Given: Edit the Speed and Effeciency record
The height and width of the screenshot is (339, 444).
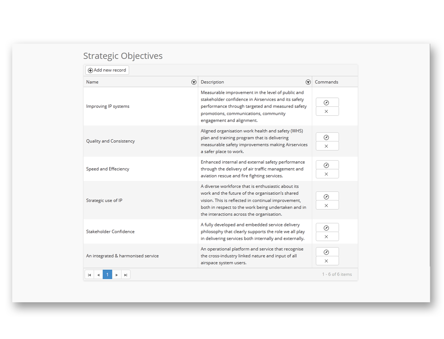Looking at the screenshot, I should pyautogui.click(x=327, y=165).
